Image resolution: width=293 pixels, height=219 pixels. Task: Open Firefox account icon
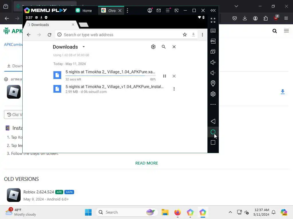255,18
